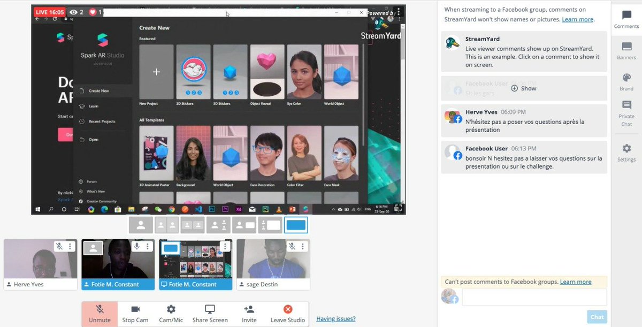Select the StreamYard example comment
This screenshot has height=327, width=642.
(524, 51)
